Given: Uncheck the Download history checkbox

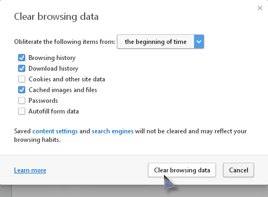Looking at the screenshot, I should tap(21, 69).
